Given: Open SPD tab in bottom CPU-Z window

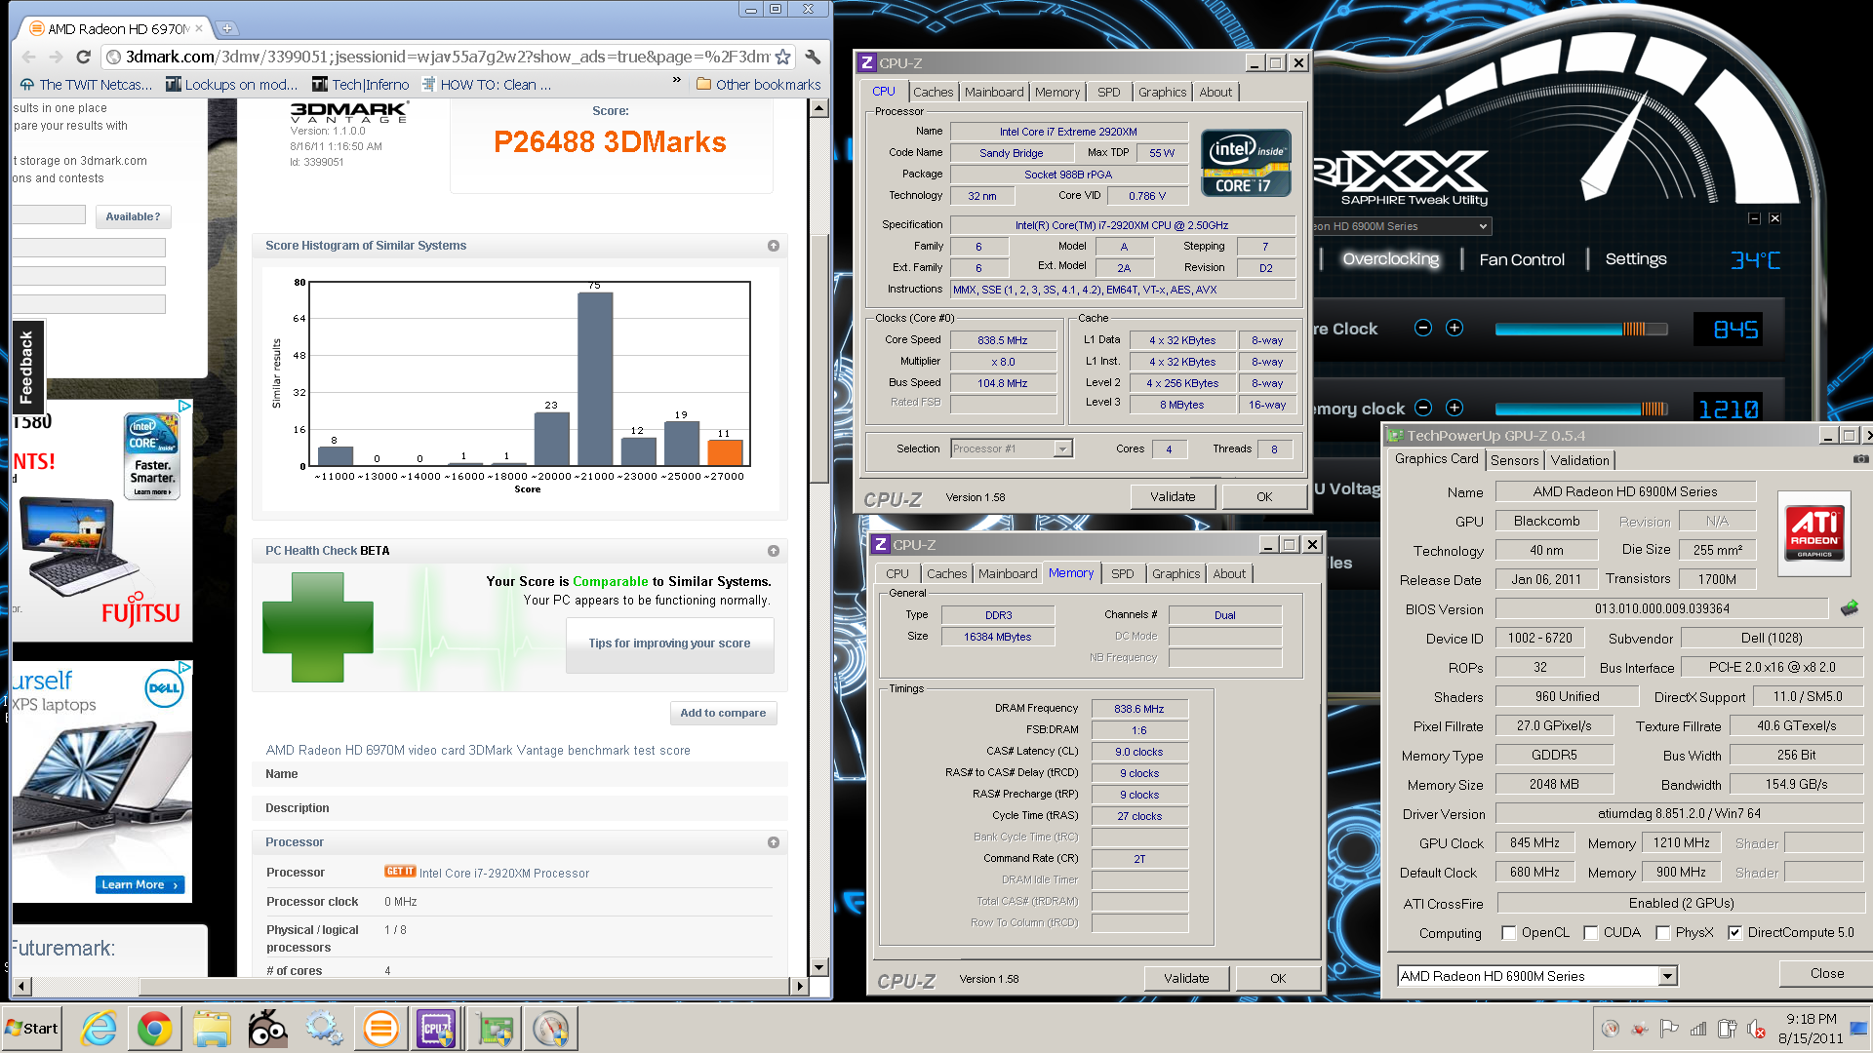Looking at the screenshot, I should (x=1122, y=573).
